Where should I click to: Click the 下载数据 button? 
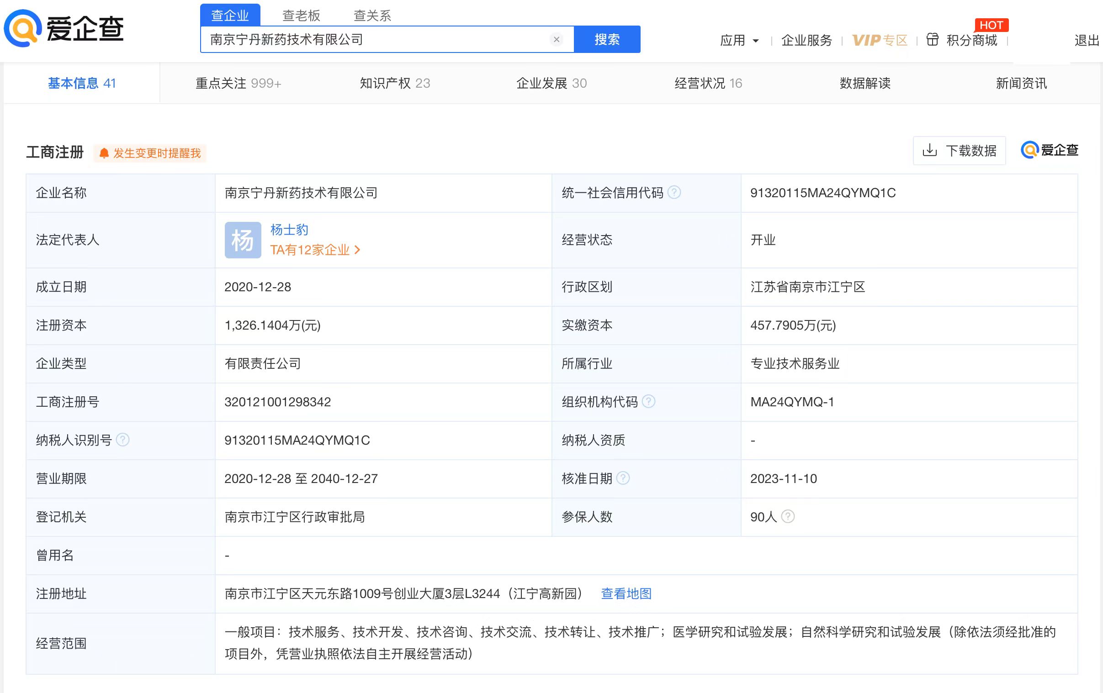tap(960, 150)
